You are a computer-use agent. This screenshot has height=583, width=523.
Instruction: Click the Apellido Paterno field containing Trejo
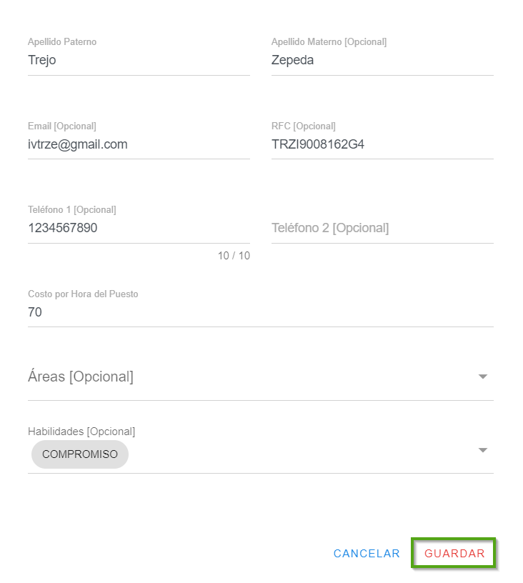tap(139, 60)
